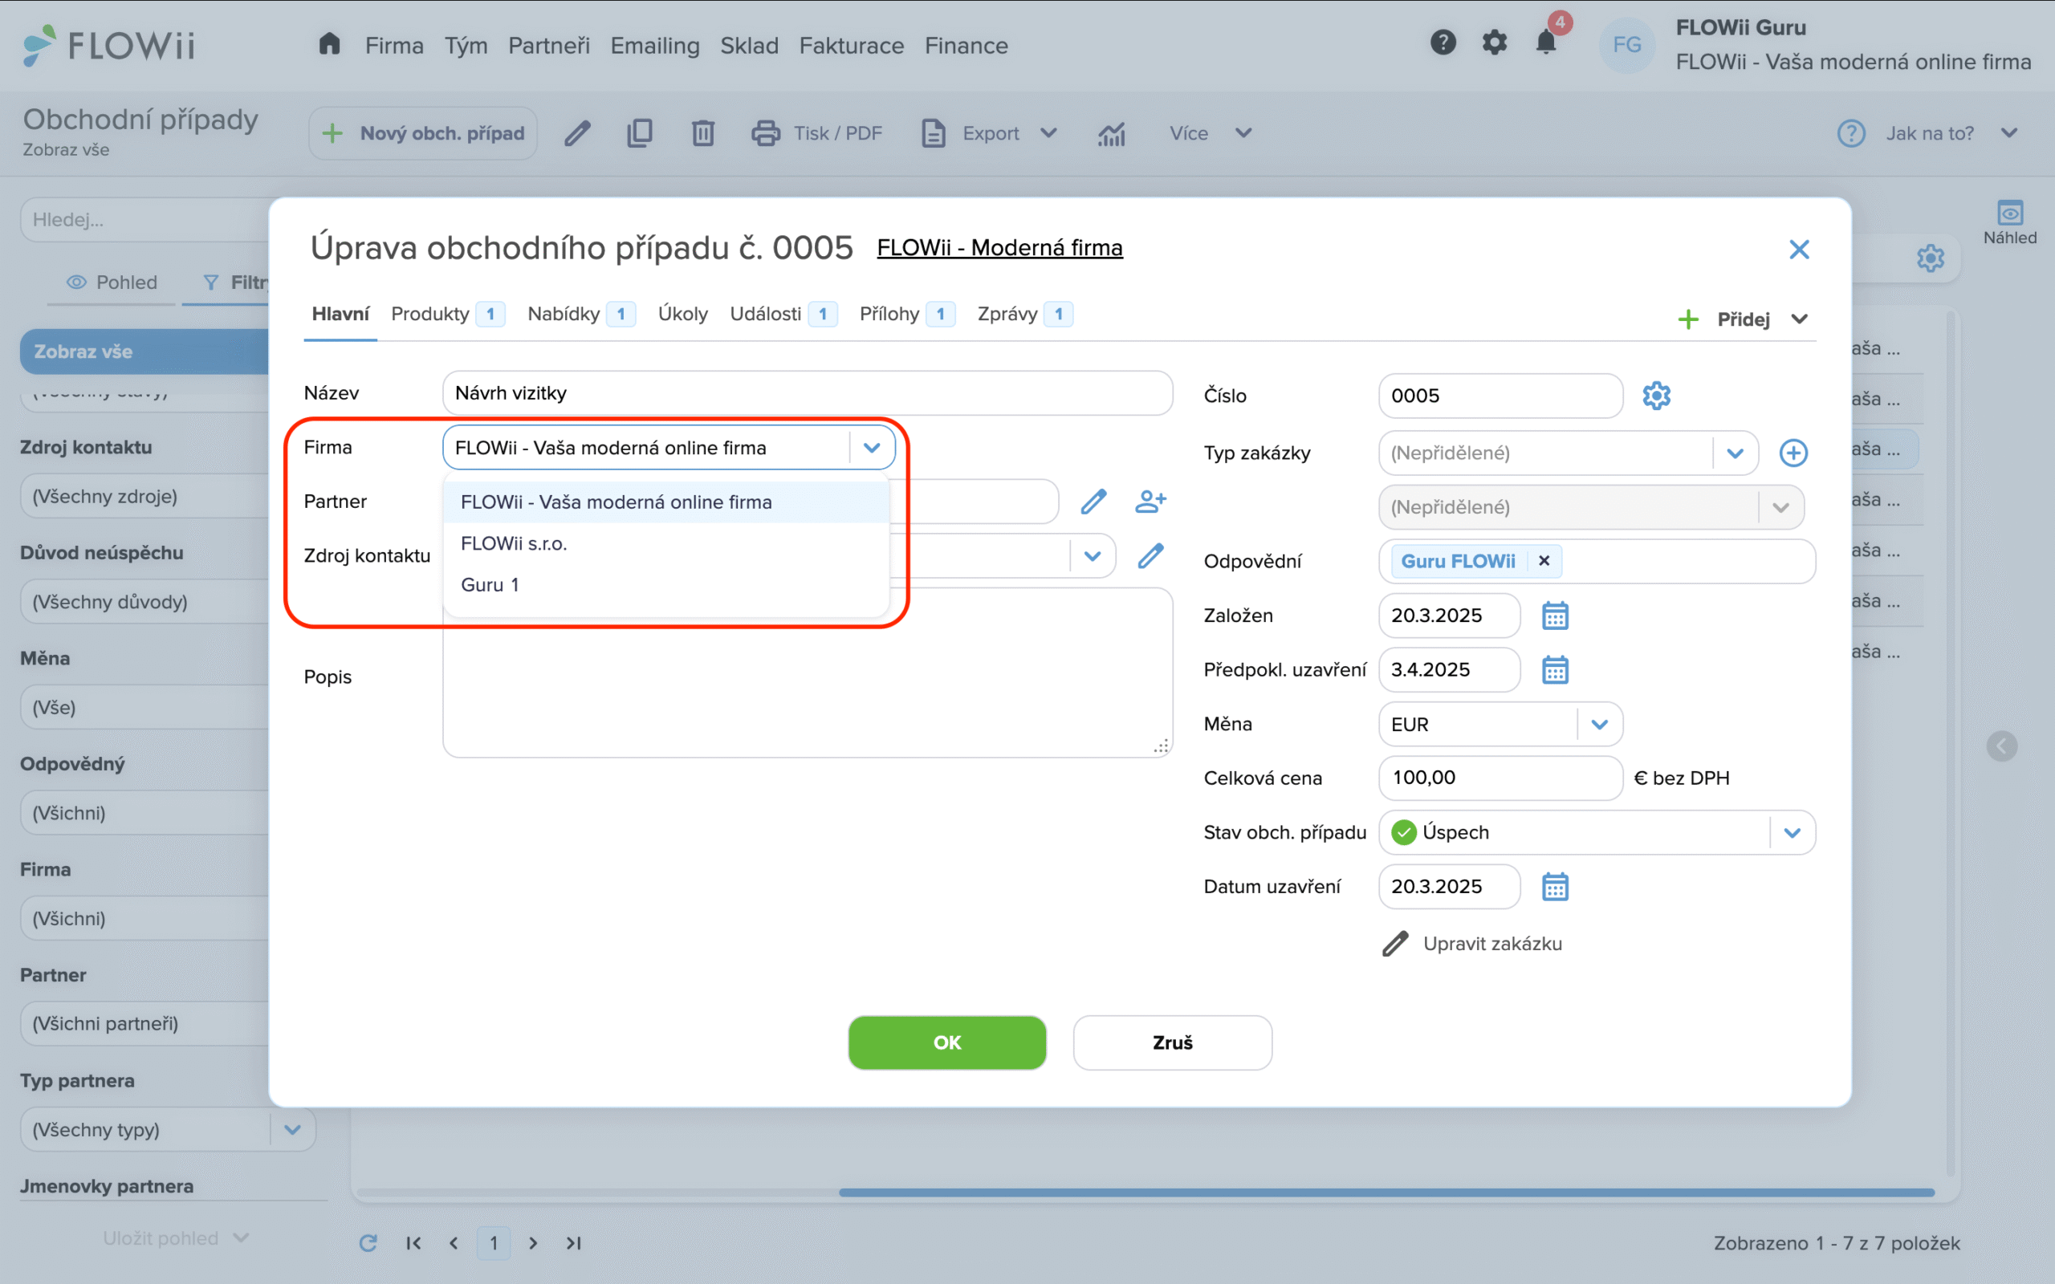This screenshot has width=2055, height=1284.
Task: Expand the Zdroj kontaktu dropdown arrow
Action: click(x=1092, y=556)
